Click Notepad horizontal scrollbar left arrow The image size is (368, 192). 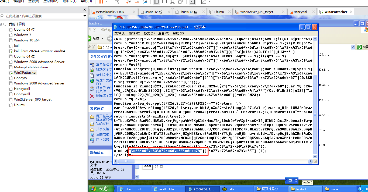[116, 161]
